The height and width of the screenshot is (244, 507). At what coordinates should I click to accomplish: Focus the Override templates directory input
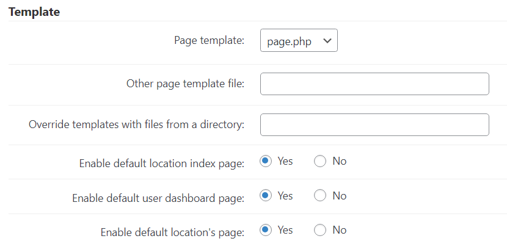pyautogui.click(x=374, y=124)
